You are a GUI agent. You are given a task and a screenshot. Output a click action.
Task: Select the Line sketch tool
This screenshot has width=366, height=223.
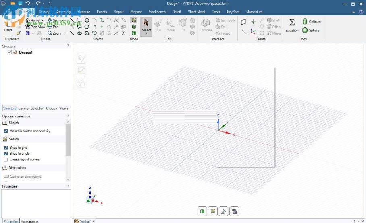72,20
